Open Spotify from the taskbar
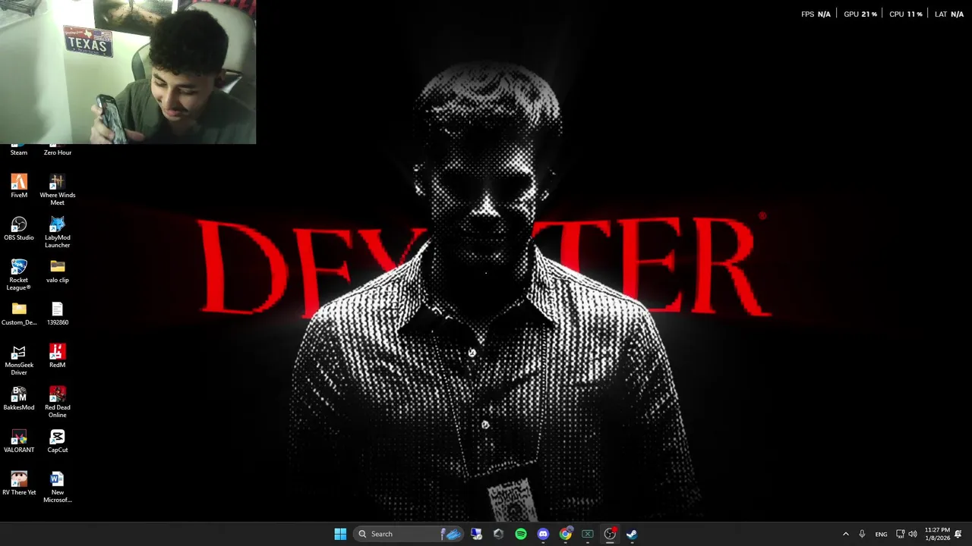The height and width of the screenshot is (546, 972). tap(521, 534)
